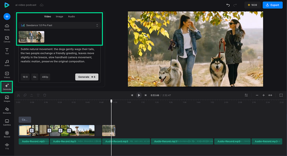Click the 1:04 mark on timeline ruler
This screenshot has height=156, width=287.
129,102
